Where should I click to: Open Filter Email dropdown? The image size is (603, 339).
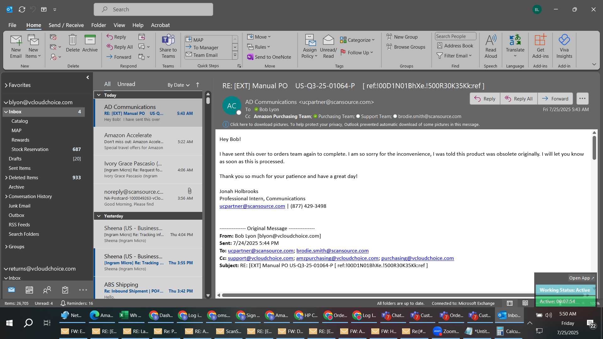tap(454, 56)
